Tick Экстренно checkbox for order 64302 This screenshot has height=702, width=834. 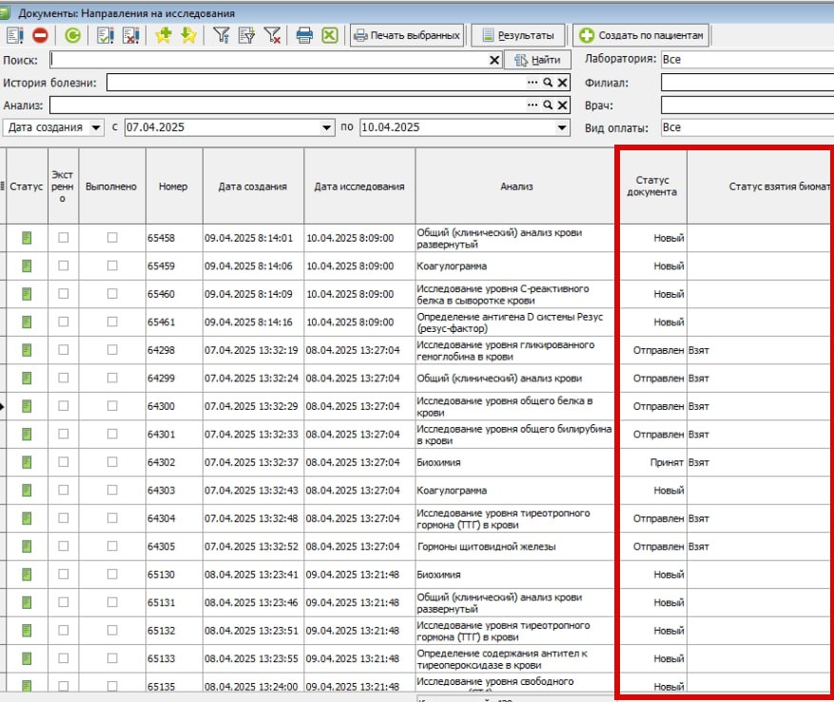(x=64, y=462)
